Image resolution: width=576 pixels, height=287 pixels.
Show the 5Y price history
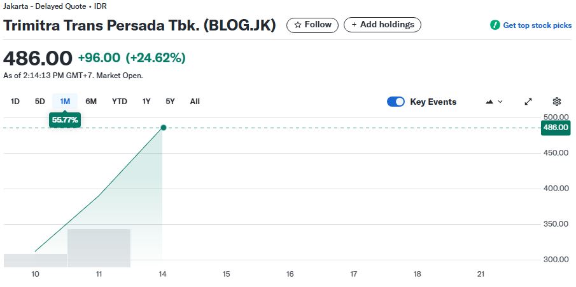170,102
